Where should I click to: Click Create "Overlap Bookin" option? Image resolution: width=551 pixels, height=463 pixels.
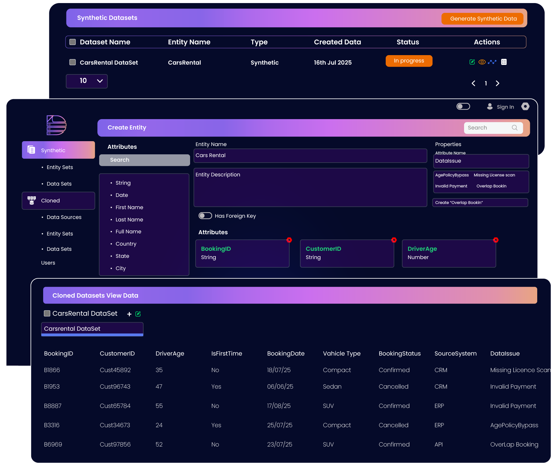(x=480, y=203)
